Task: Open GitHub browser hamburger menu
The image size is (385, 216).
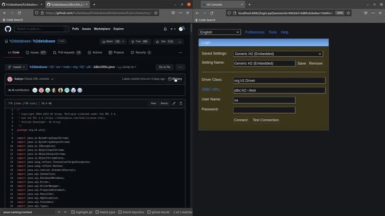Action: (x=188, y=13)
